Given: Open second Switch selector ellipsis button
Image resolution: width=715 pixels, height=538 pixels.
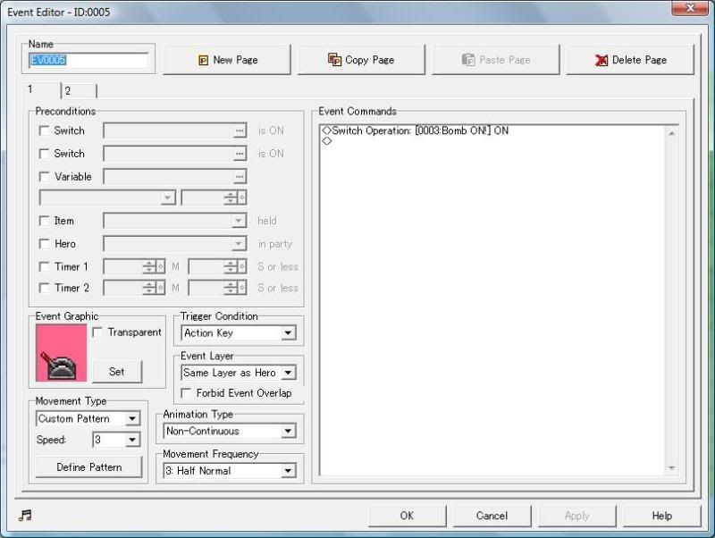Looking at the screenshot, I should click(x=240, y=154).
